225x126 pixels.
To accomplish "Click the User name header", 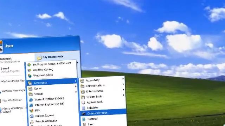I will 9,46.
